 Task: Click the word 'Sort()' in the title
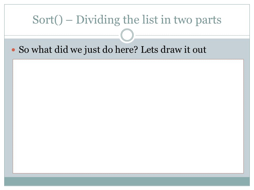47,20
